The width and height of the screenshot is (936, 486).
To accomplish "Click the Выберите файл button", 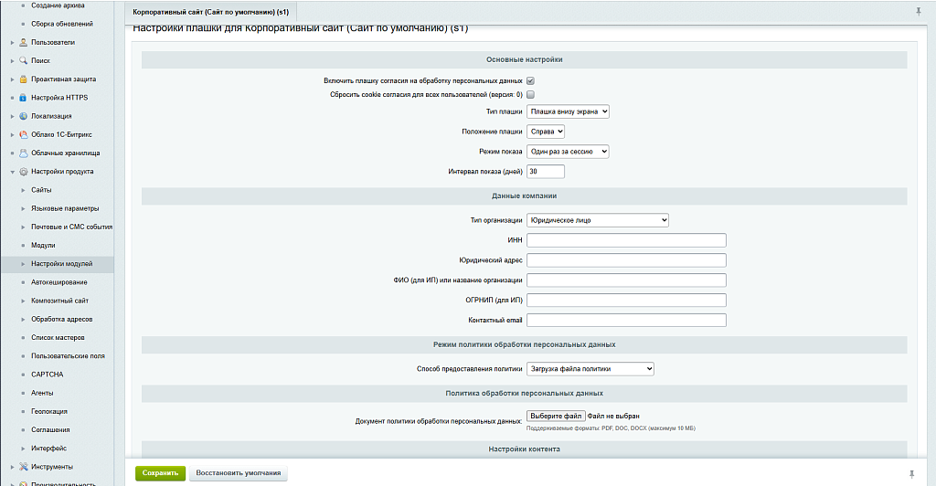I will coord(556,416).
